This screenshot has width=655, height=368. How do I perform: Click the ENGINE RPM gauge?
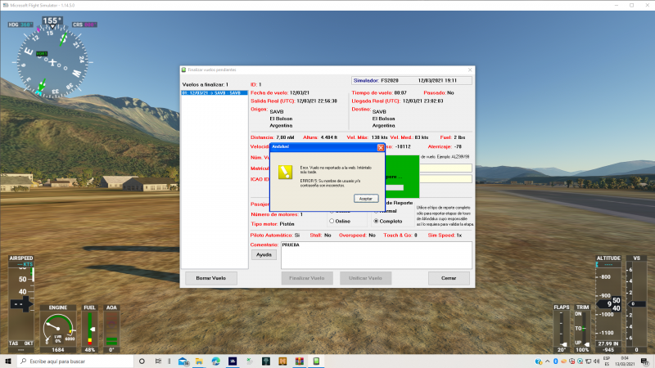pos(58,330)
